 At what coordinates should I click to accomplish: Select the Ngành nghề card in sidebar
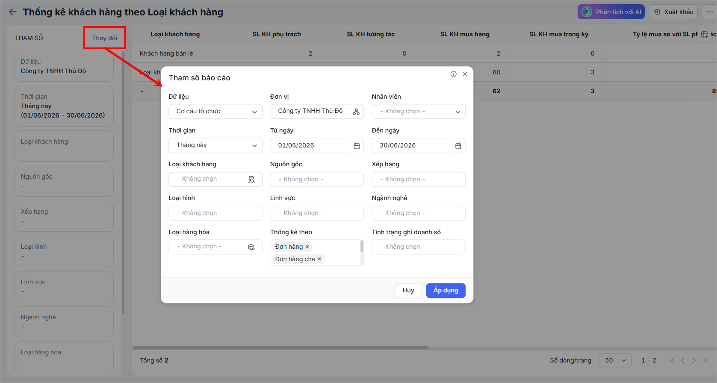(x=64, y=322)
